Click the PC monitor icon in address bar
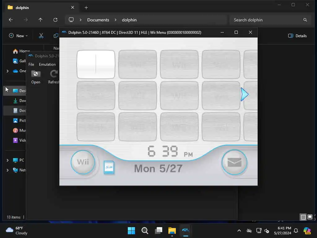This screenshot has height=238, width=317. pos(71,20)
